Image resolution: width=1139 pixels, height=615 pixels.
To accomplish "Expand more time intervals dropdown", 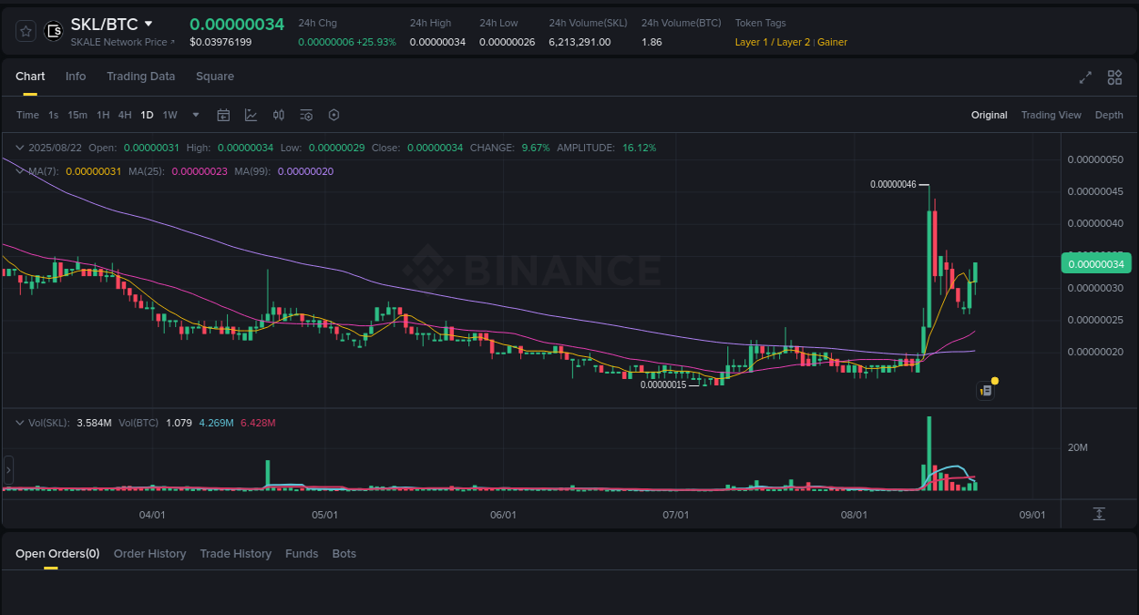I will pos(196,115).
